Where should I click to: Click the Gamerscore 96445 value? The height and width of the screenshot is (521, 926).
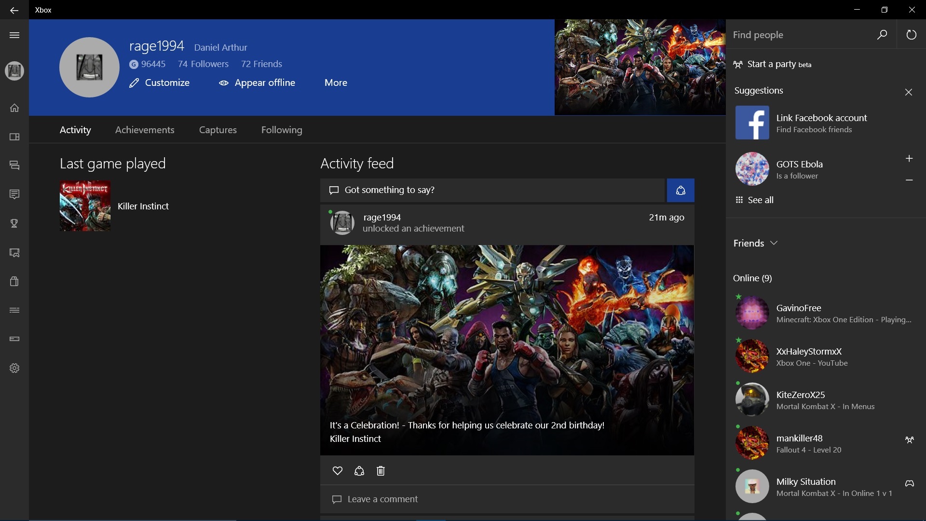click(148, 64)
